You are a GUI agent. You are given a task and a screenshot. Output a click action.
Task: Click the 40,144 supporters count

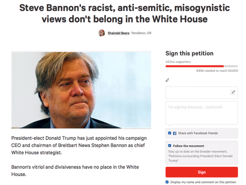pos(178,62)
